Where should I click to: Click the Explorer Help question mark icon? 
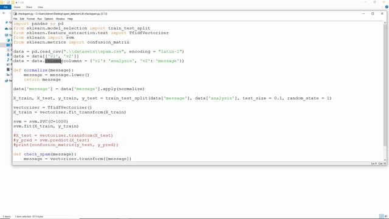click(x=387, y=7)
